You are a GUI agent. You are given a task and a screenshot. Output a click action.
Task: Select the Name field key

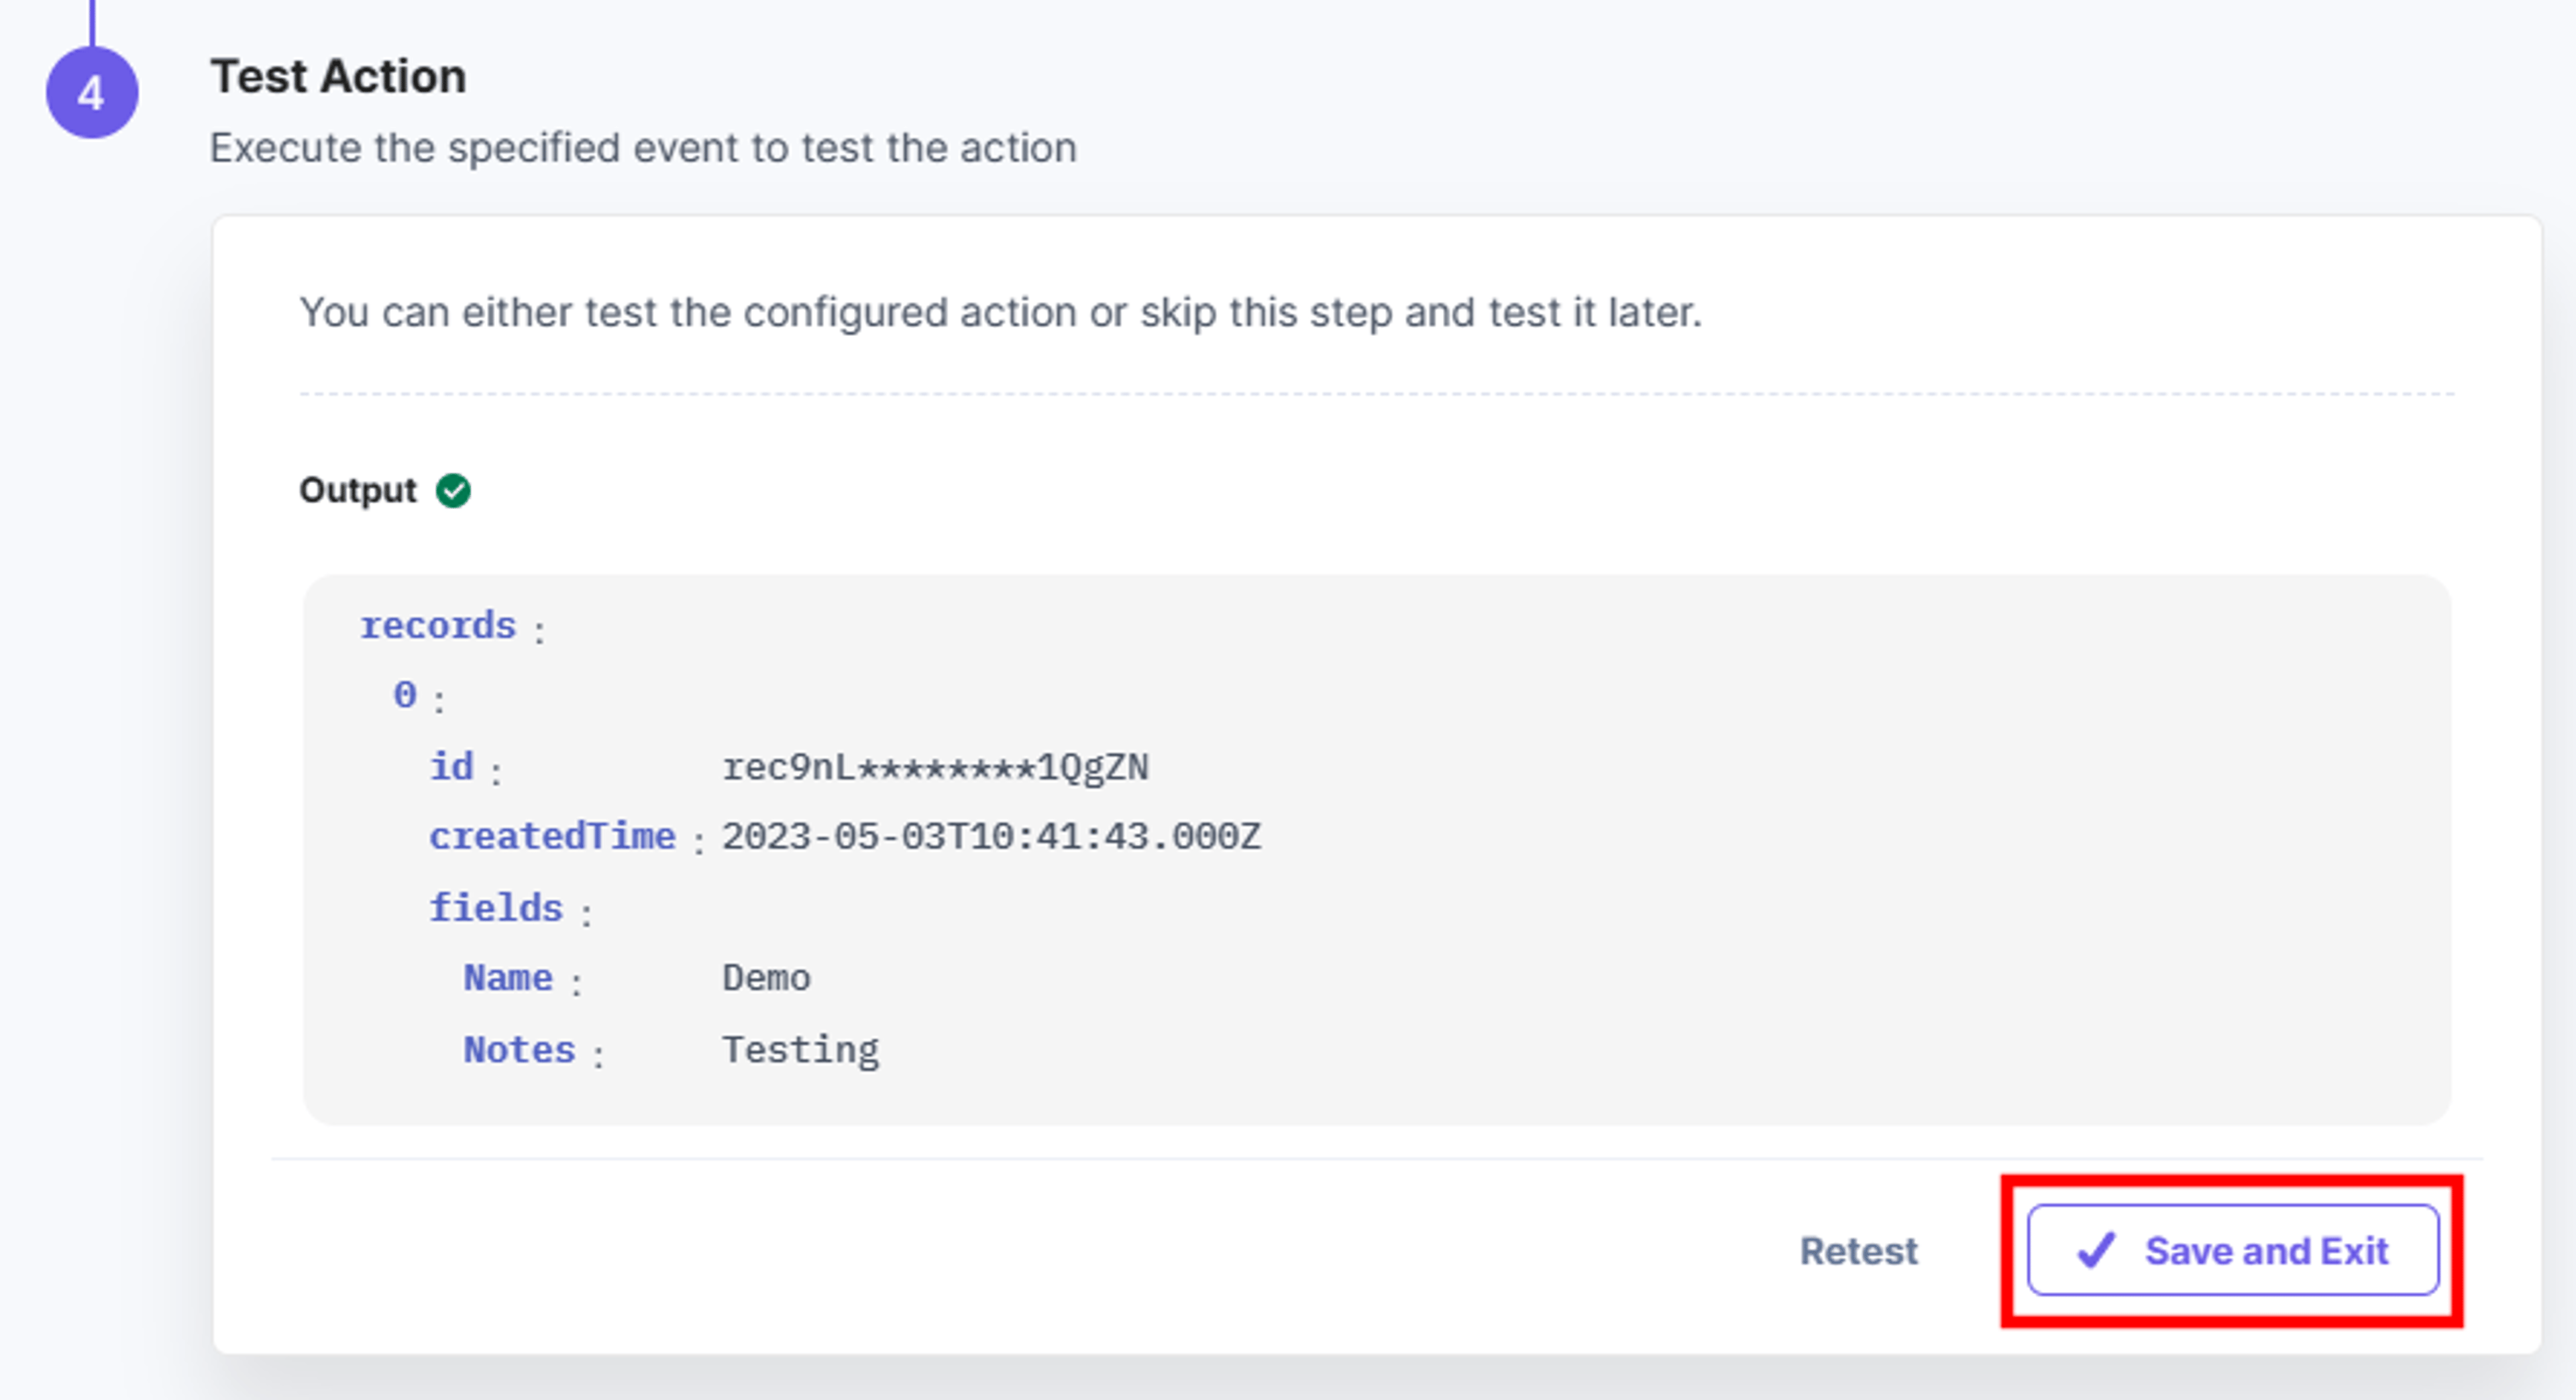pyautogui.click(x=508, y=978)
